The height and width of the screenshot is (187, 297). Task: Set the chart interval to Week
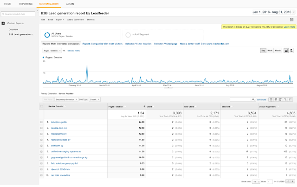click(270, 50)
